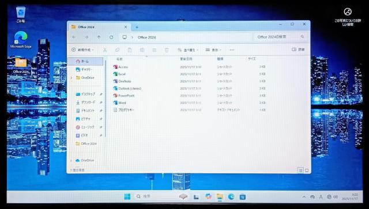
Task: Open File Explorer from the taskbar
Action: 220,196
